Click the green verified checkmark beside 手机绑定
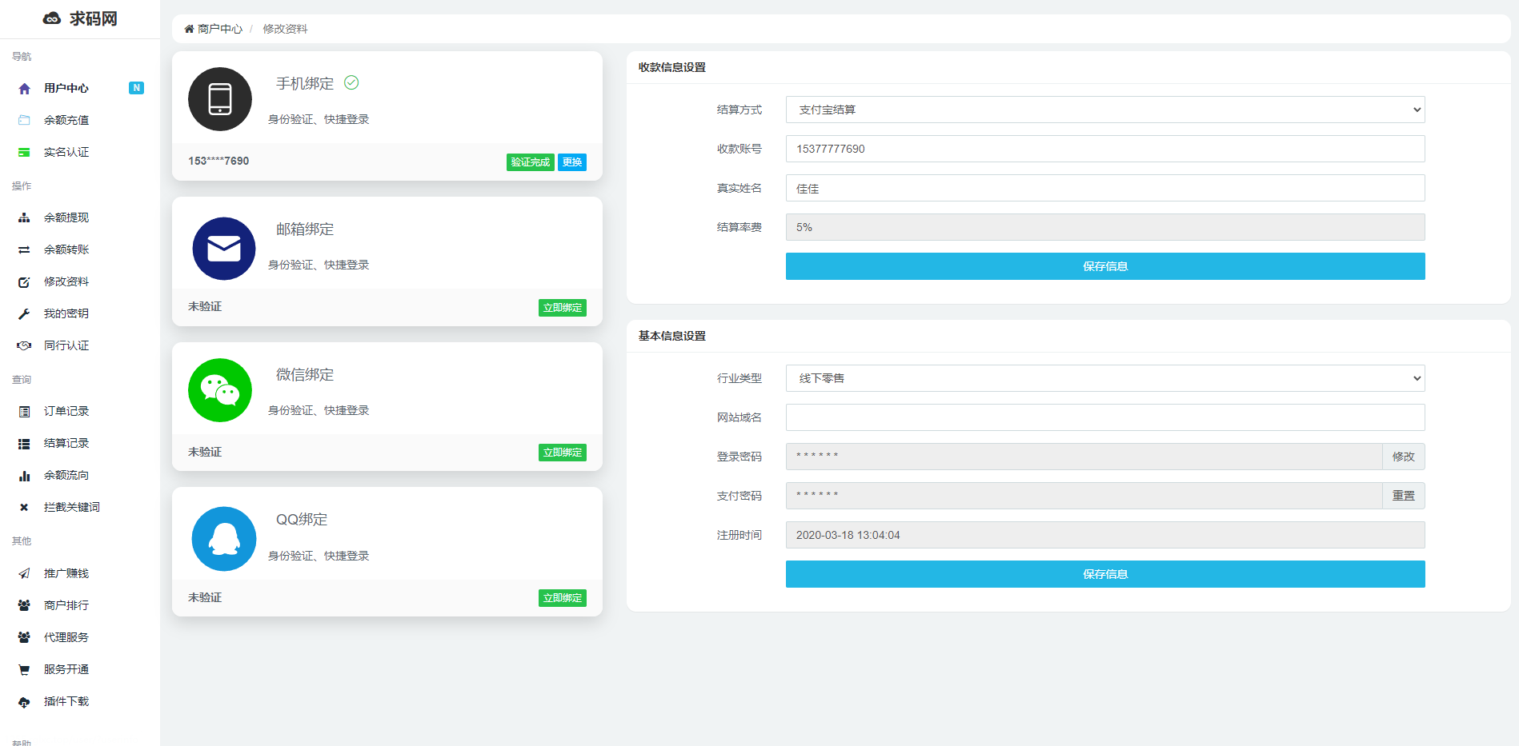This screenshot has height=746, width=1519. (351, 82)
